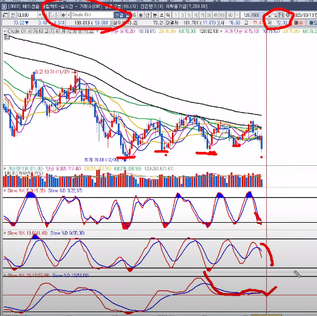Screen dimensions: 317x316
Task: Open chart settings gear icon
Action: 288,15
